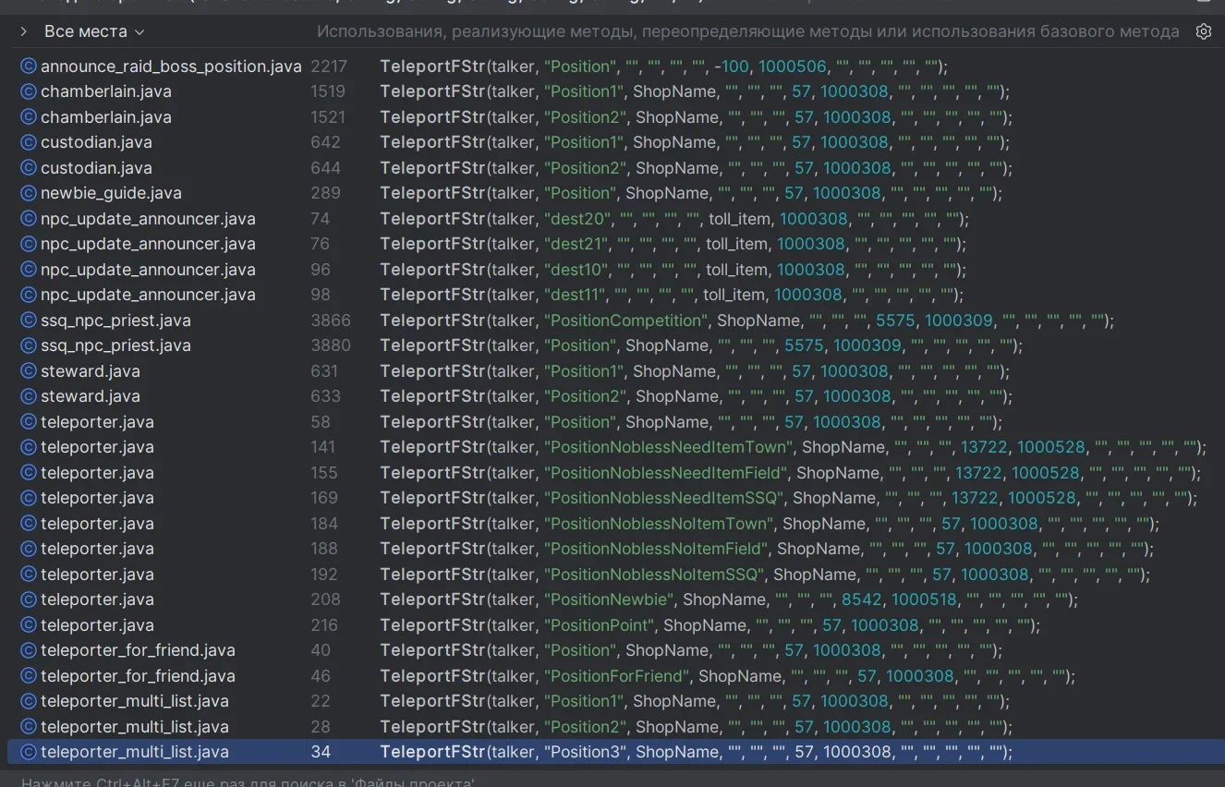Click class icon of teleporter_for_friend.java line 40
Viewport: 1225px width, 787px height.
coord(29,650)
